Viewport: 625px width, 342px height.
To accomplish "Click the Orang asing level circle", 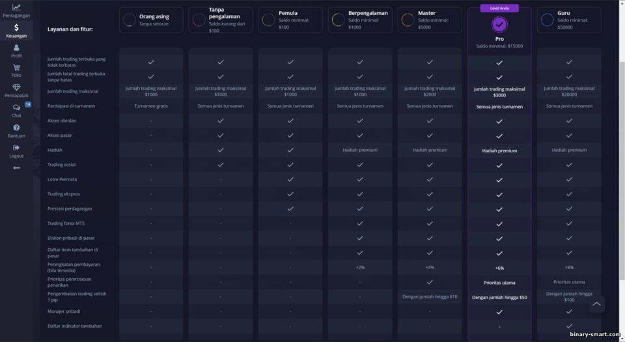I will [x=129, y=20].
